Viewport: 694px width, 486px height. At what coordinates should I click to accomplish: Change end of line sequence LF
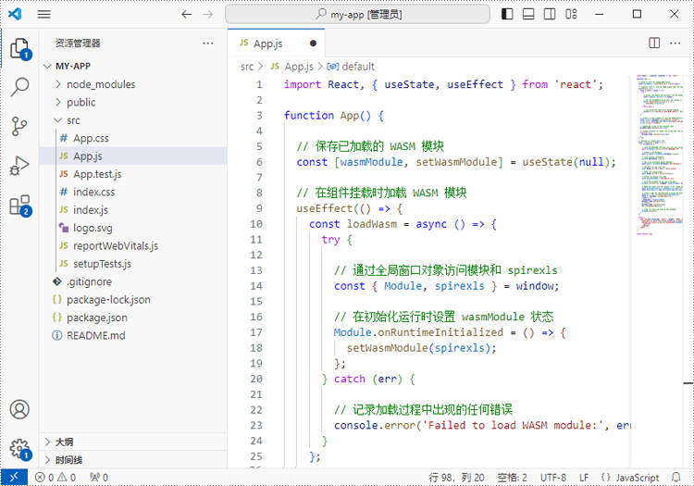click(584, 478)
